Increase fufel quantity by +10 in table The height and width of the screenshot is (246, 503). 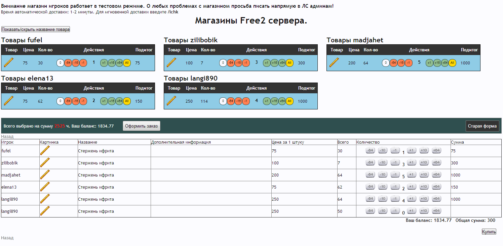(424, 150)
